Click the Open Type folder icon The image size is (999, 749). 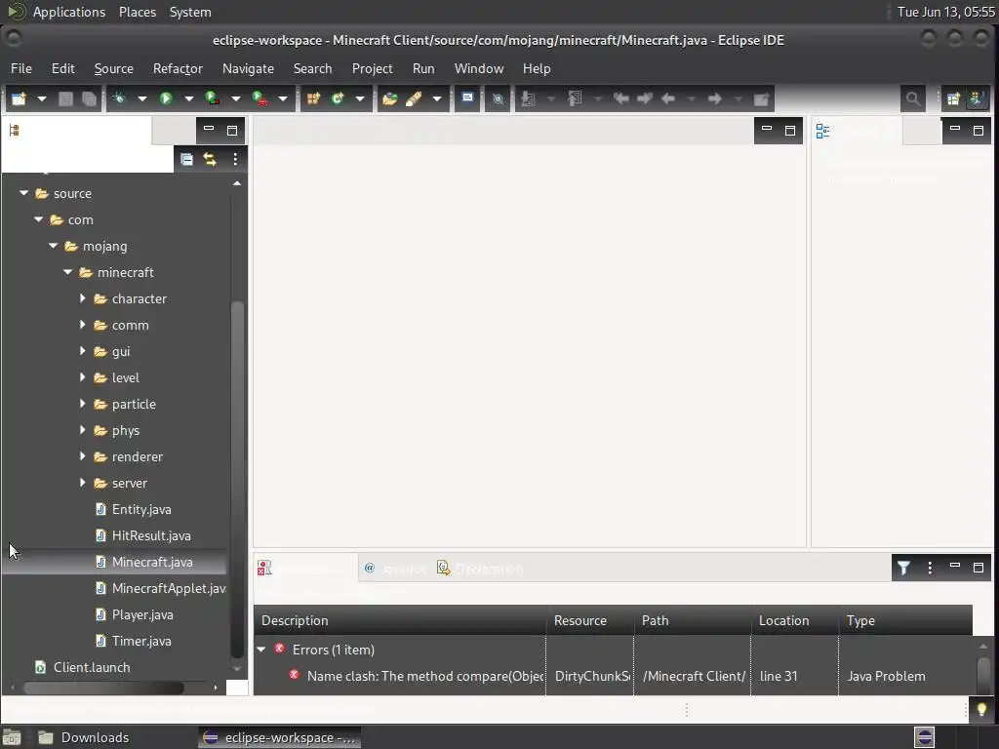click(x=390, y=99)
